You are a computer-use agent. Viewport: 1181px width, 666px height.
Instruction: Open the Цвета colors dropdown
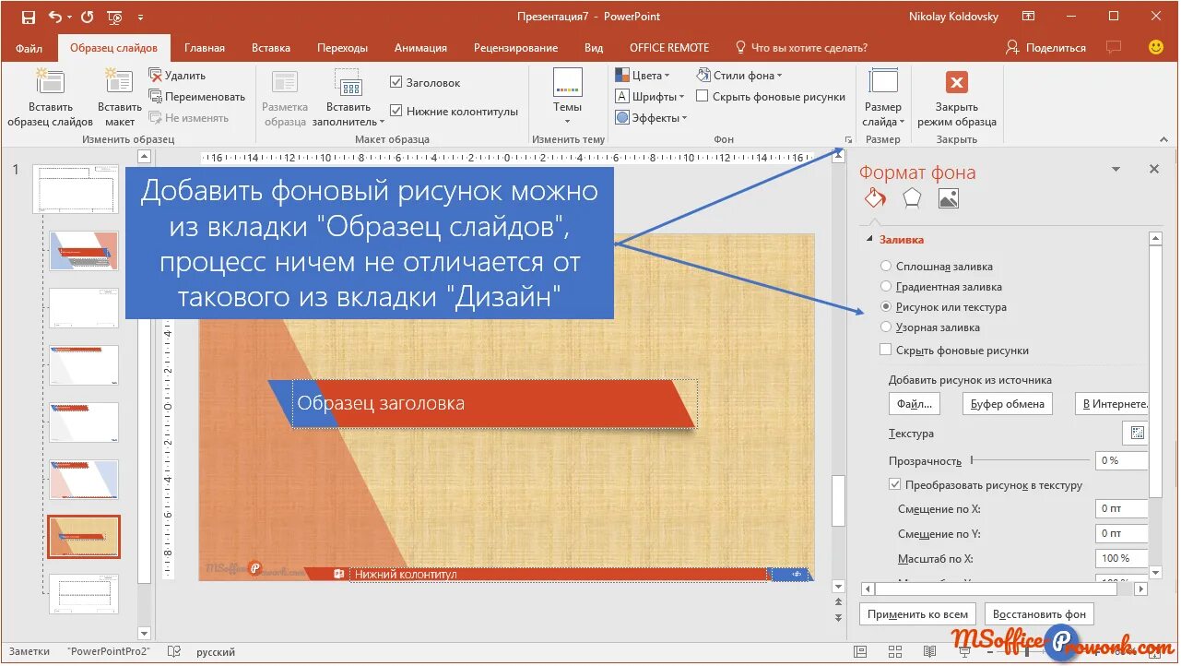pyautogui.click(x=643, y=76)
